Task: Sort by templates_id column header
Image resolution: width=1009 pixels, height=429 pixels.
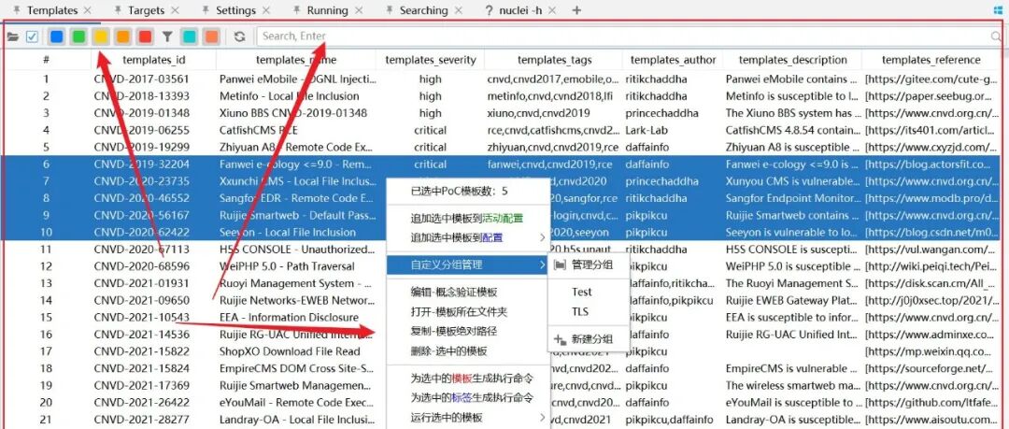Action: 154,60
